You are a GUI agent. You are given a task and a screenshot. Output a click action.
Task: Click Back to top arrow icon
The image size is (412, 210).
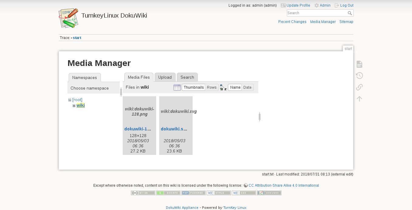coord(359,99)
